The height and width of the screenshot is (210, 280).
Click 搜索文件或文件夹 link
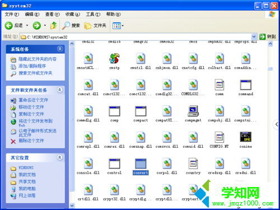(x=35, y=73)
